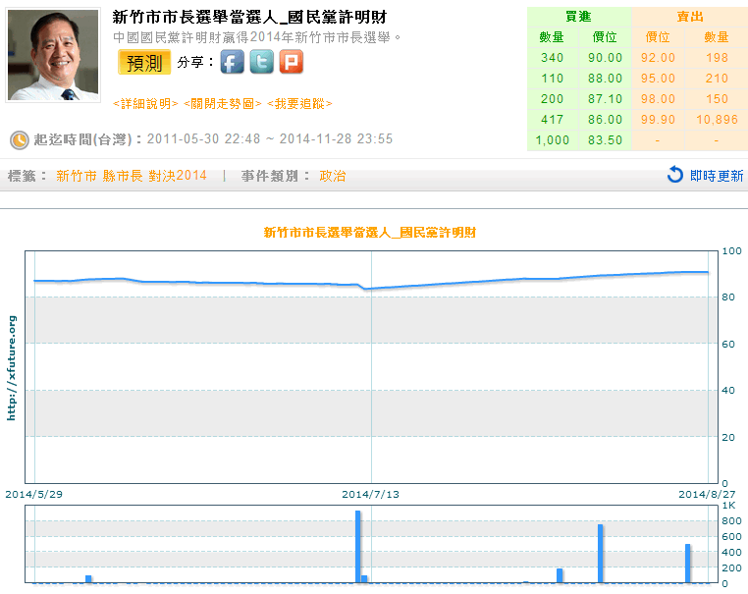
Task: Click the 關閉走勢圖 link
Action: (x=223, y=104)
